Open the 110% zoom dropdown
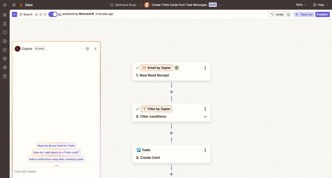This screenshot has width=332, height=178. tap(301, 5)
